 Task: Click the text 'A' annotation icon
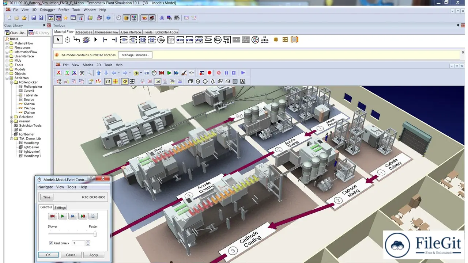coord(242,81)
